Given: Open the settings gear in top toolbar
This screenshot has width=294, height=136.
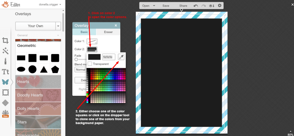Looking at the screenshot, I should click(x=220, y=6).
